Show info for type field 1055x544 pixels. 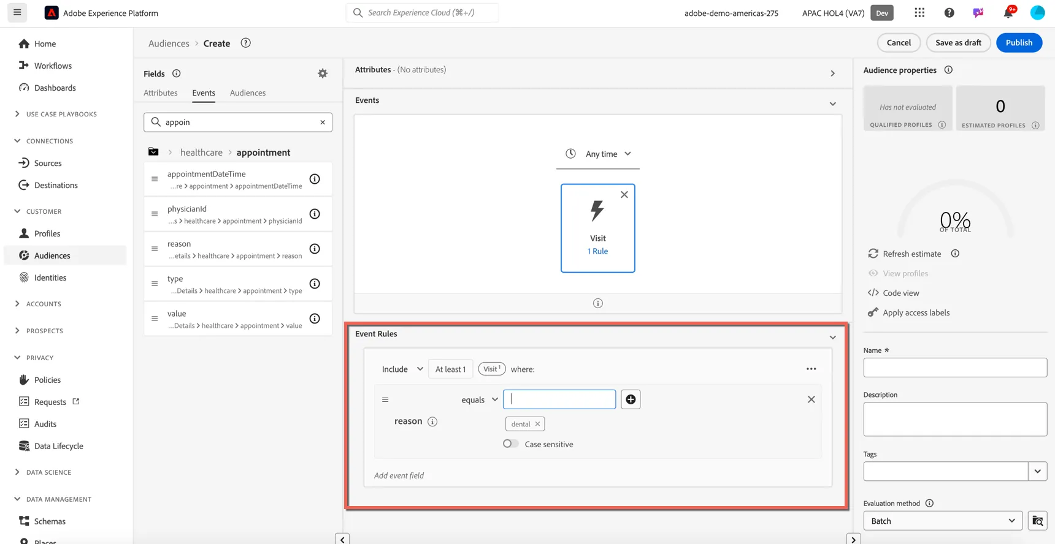pos(315,284)
